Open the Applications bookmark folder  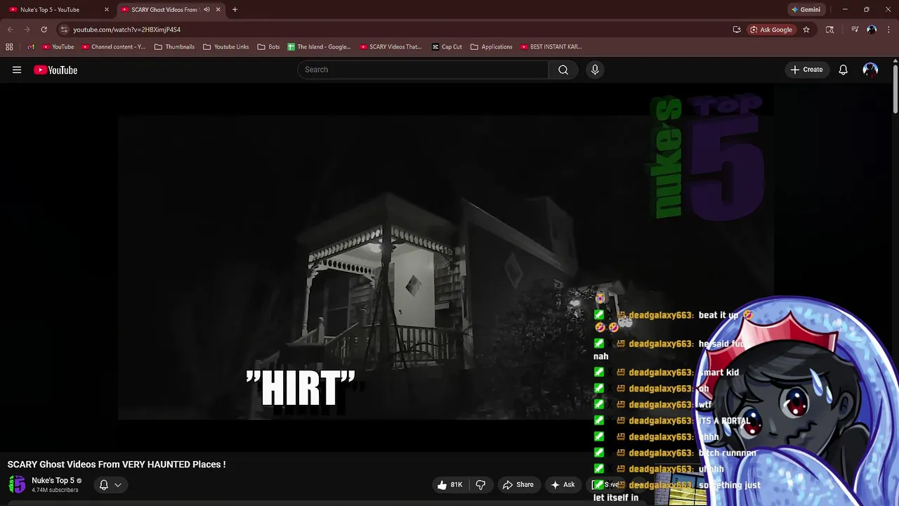[x=491, y=47]
